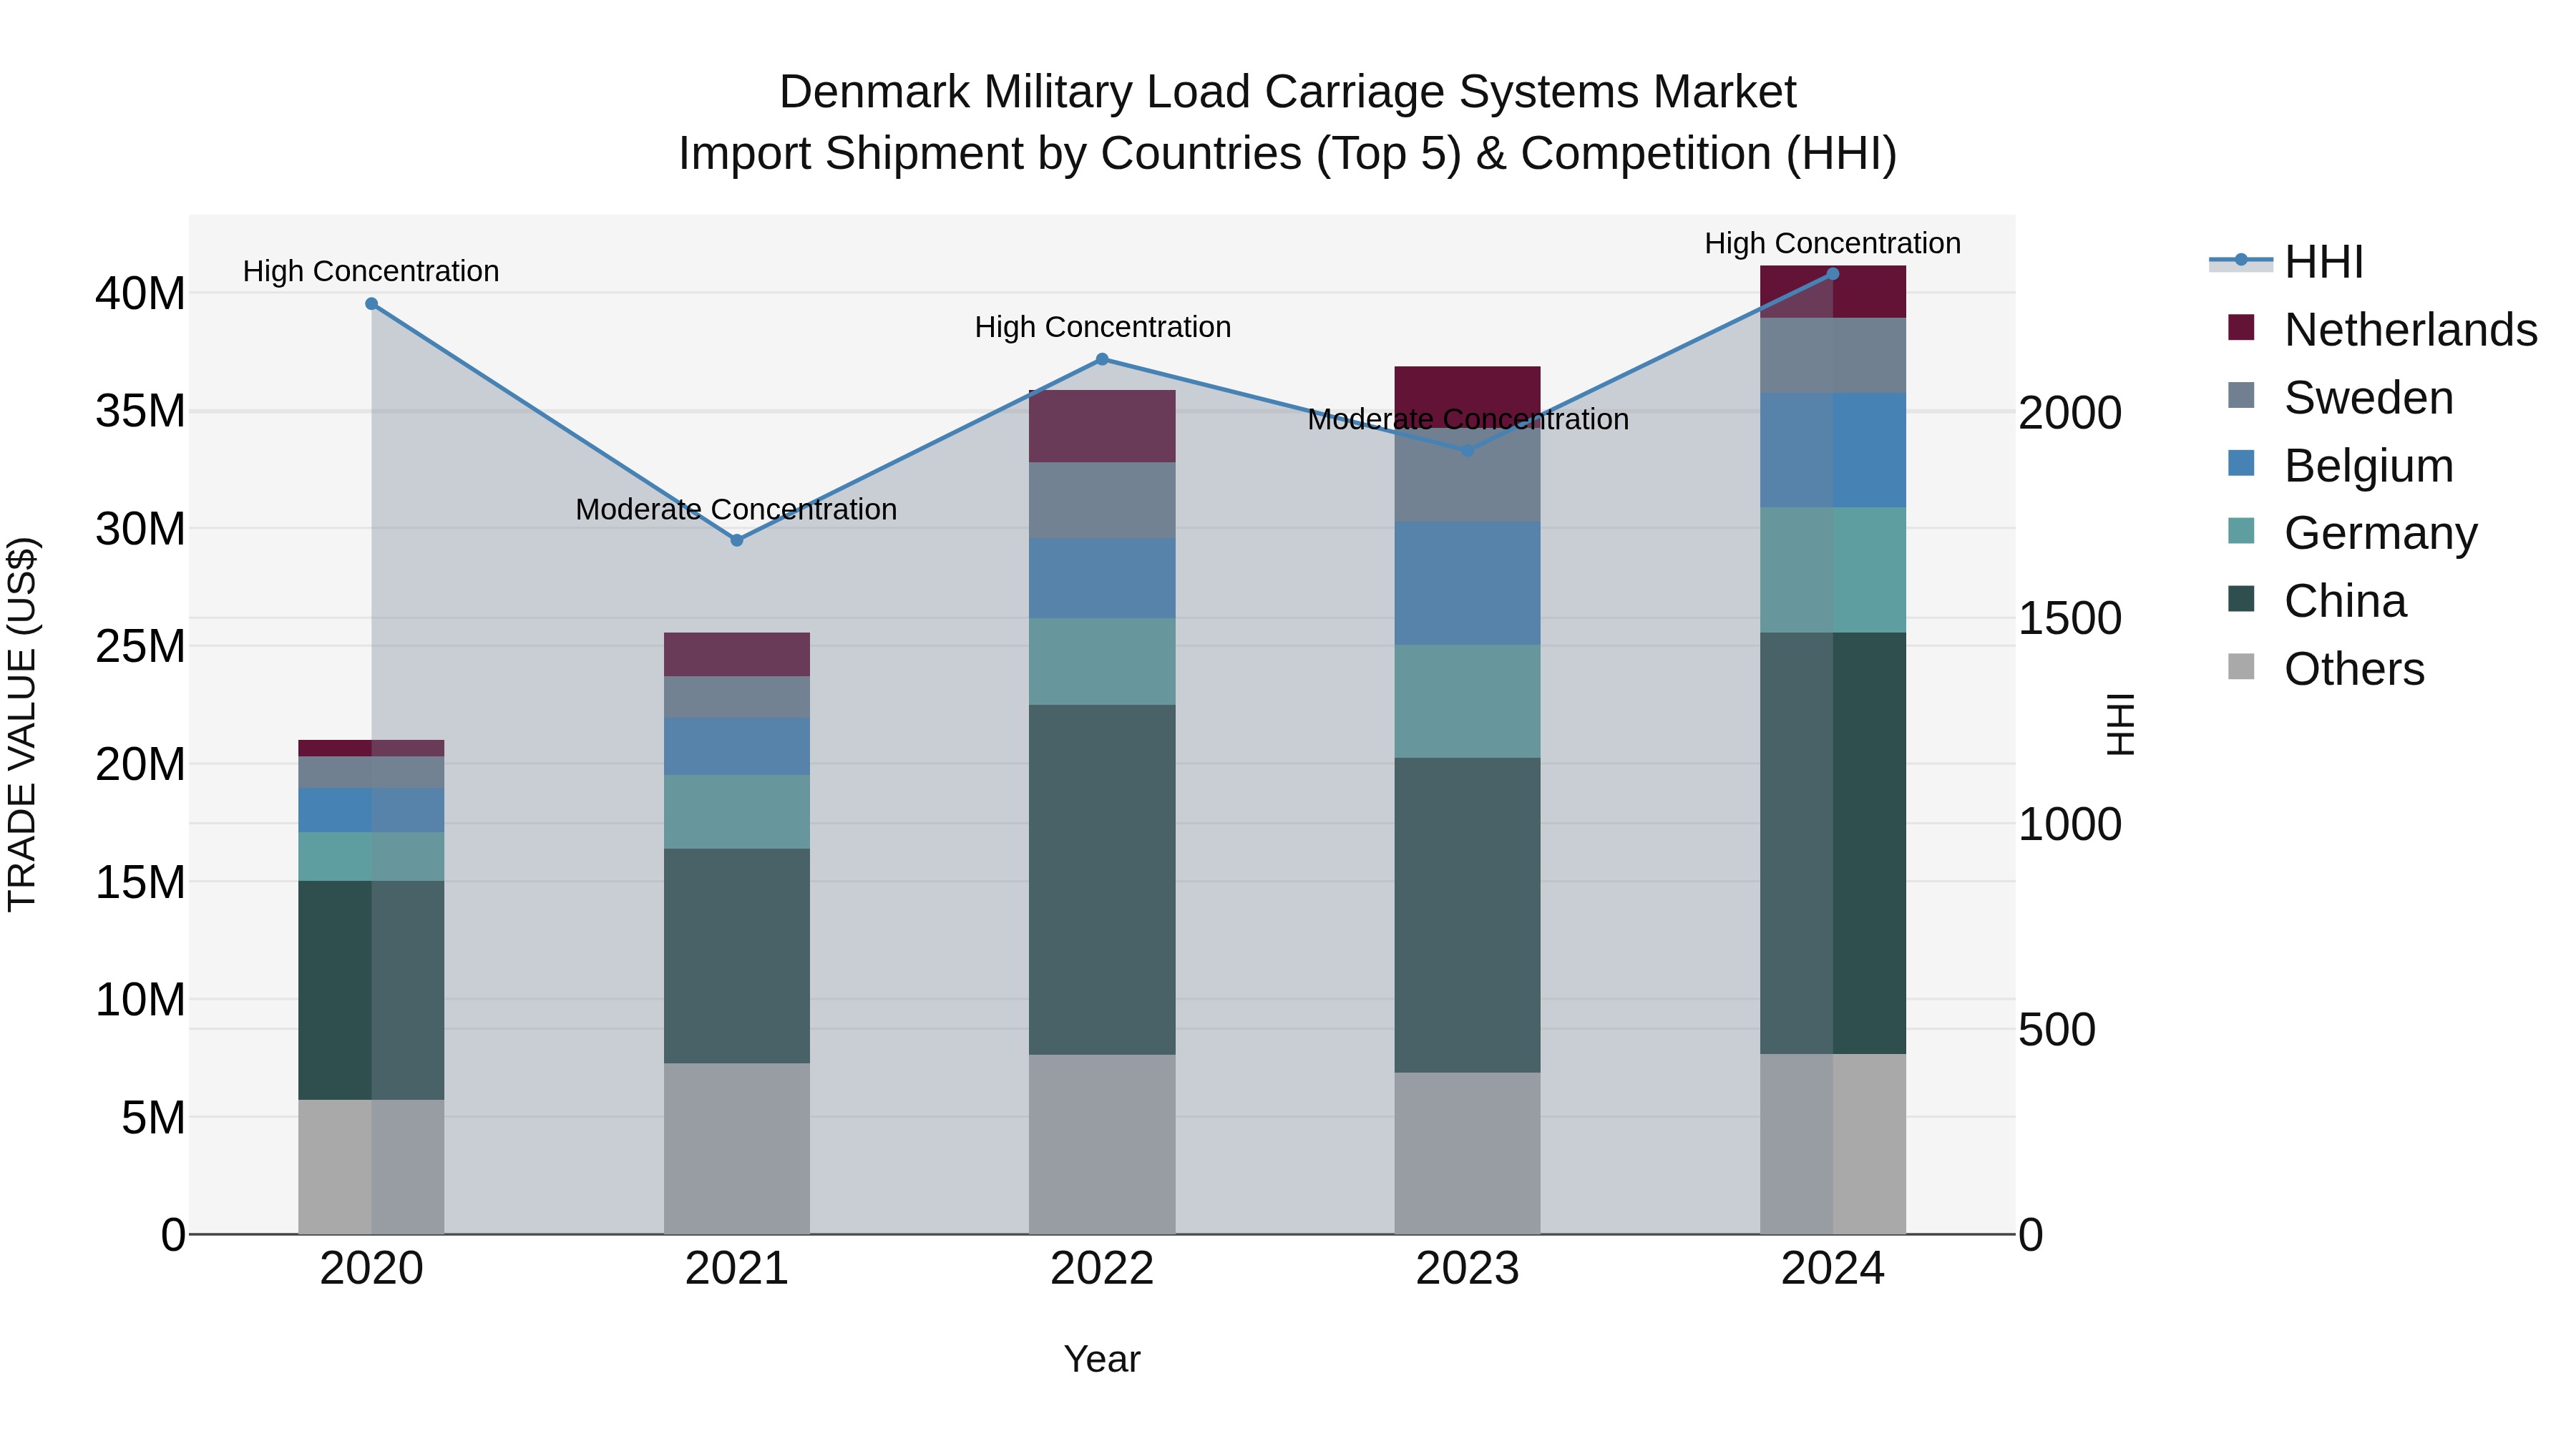Image resolution: width=2576 pixels, height=1449 pixels.
Task: Click the 2021 HHI data point
Action: point(737,541)
